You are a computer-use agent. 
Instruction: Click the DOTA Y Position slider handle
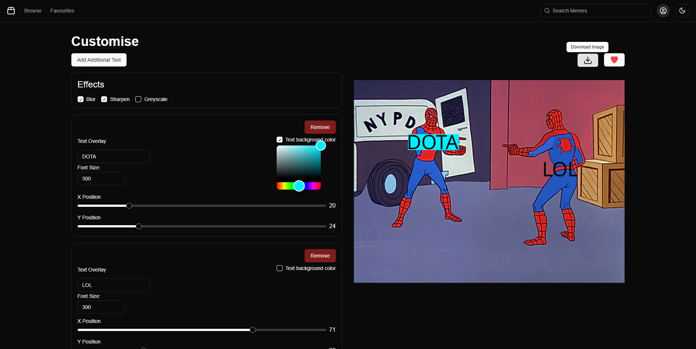(x=139, y=226)
